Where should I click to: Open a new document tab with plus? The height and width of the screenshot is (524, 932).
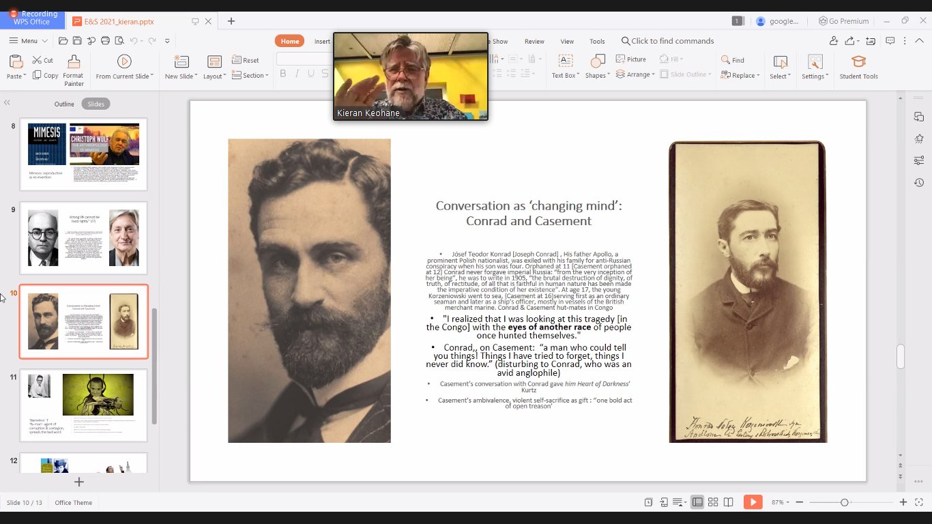click(x=231, y=21)
